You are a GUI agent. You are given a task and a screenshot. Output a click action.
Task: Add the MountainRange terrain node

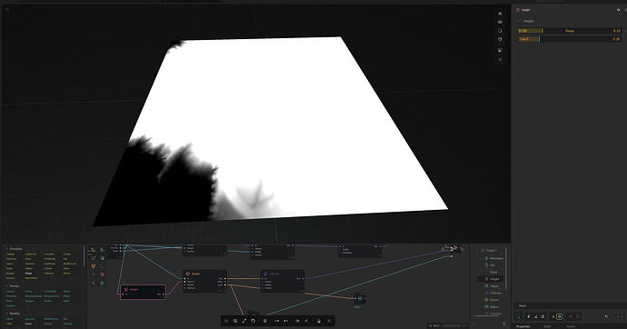[34, 296]
